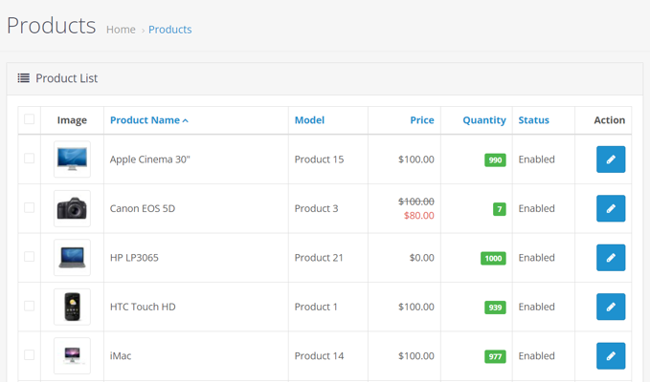650x382 pixels.
Task: Click the Product 14 model cell
Action: pos(319,356)
